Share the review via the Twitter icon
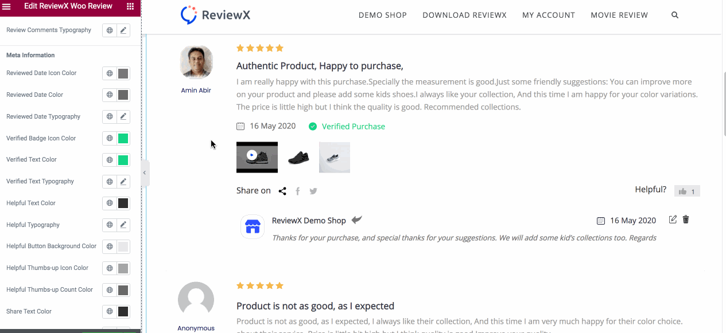The height and width of the screenshot is (333, 726). pyautogui.click(x=313, y=190)
